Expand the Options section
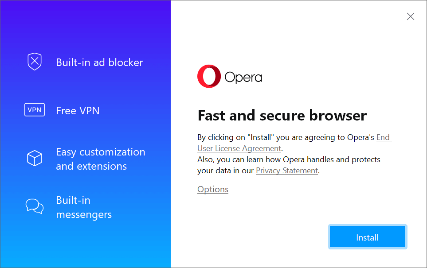 tap(212, 189)
